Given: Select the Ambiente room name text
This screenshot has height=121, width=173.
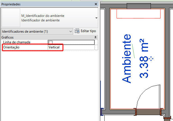Looking at the screenshot, I should [127, 59].
